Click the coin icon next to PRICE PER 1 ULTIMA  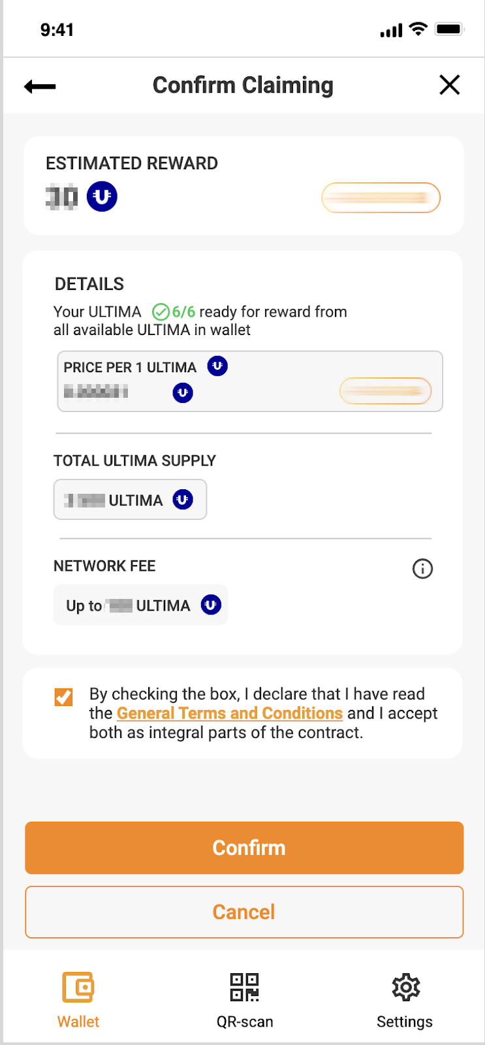coord(217,366)
